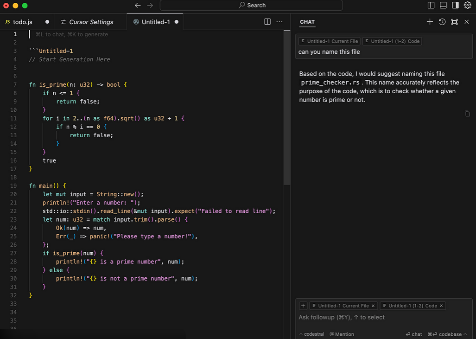Remove the Untitled-1 Current File context chip
This screenshot has width=476, height=339.
[373, 306]
